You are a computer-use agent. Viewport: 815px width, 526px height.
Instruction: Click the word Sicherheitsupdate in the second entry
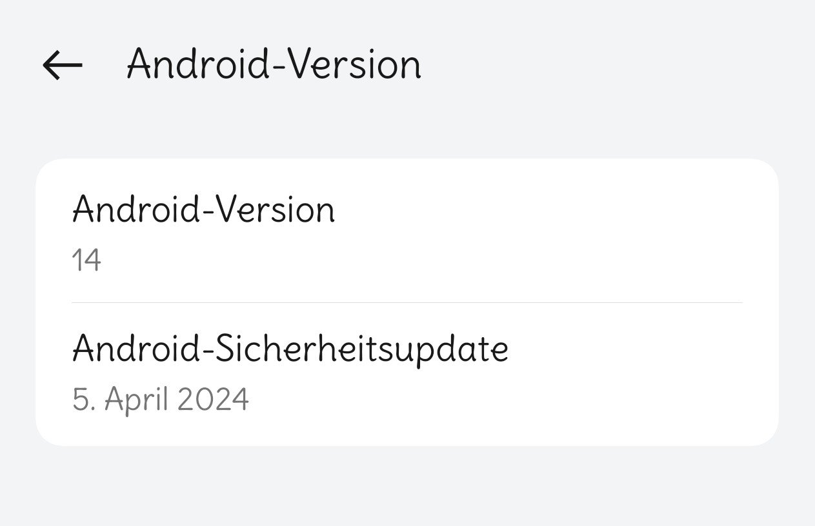point(360,349)
